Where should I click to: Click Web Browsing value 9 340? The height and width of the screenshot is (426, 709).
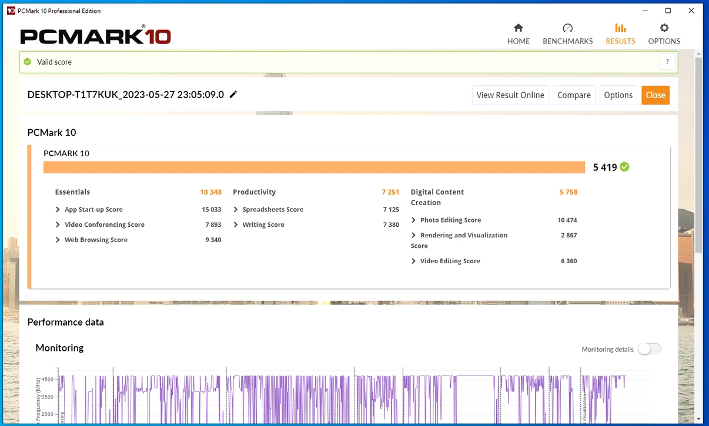pyautogui.click(x=213, y=240)
